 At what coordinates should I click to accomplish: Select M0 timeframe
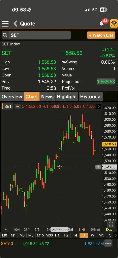[x=4, y=235]
